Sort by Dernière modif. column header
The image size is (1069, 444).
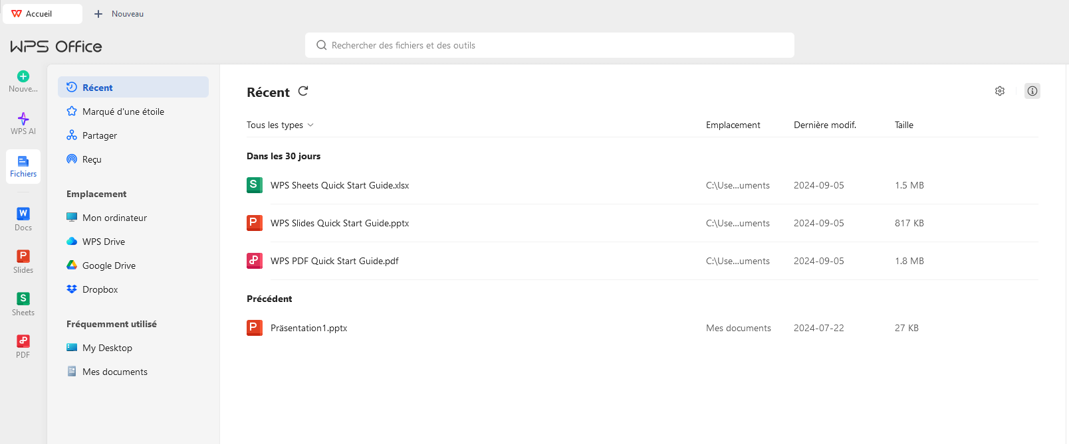tap(824, 125)
